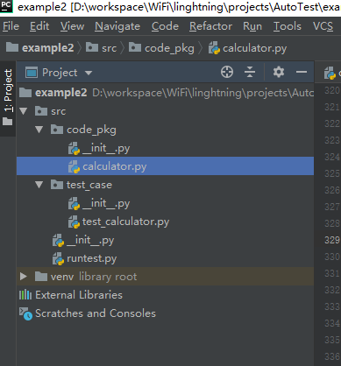
Task: Click example2 in the breadcrumb bar
Action: (40, 48)
